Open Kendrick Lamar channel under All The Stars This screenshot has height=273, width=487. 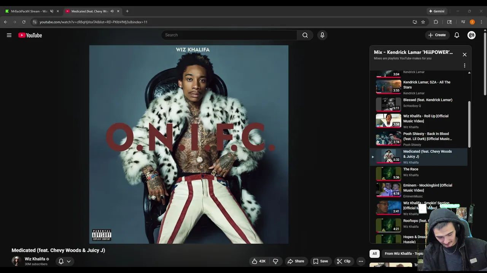coord(414,93)
